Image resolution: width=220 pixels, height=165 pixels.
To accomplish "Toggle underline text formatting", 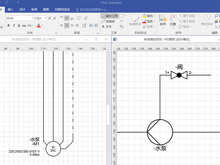I will tap(19, 26).
